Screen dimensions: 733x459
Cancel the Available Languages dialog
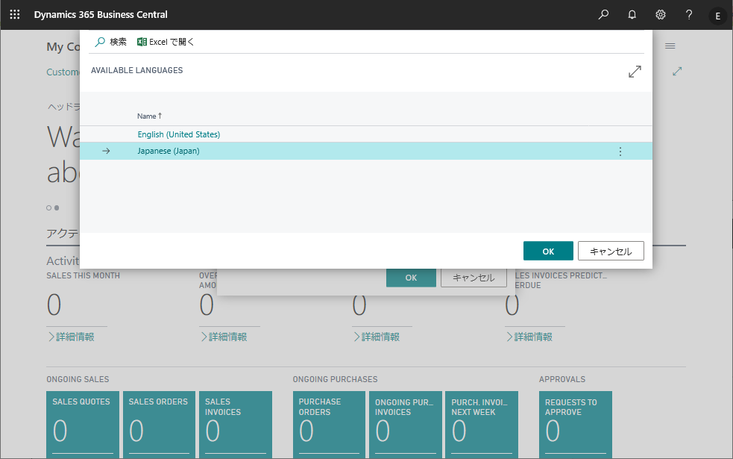(x=611, y=252)
